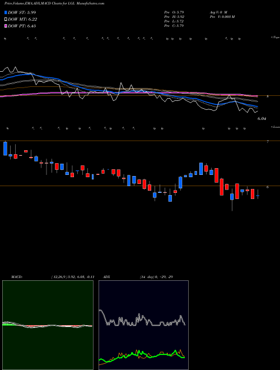Click the 'Pre L: 5.72' low value

click(174, 21)
